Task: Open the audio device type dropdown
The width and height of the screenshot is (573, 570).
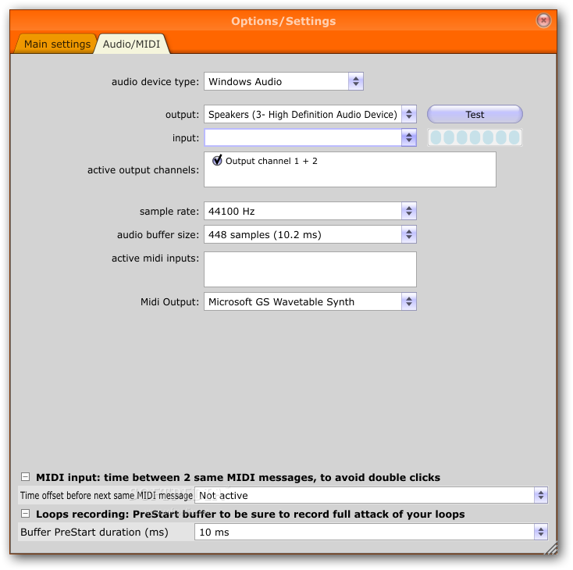Action: (x=283, y=81)
